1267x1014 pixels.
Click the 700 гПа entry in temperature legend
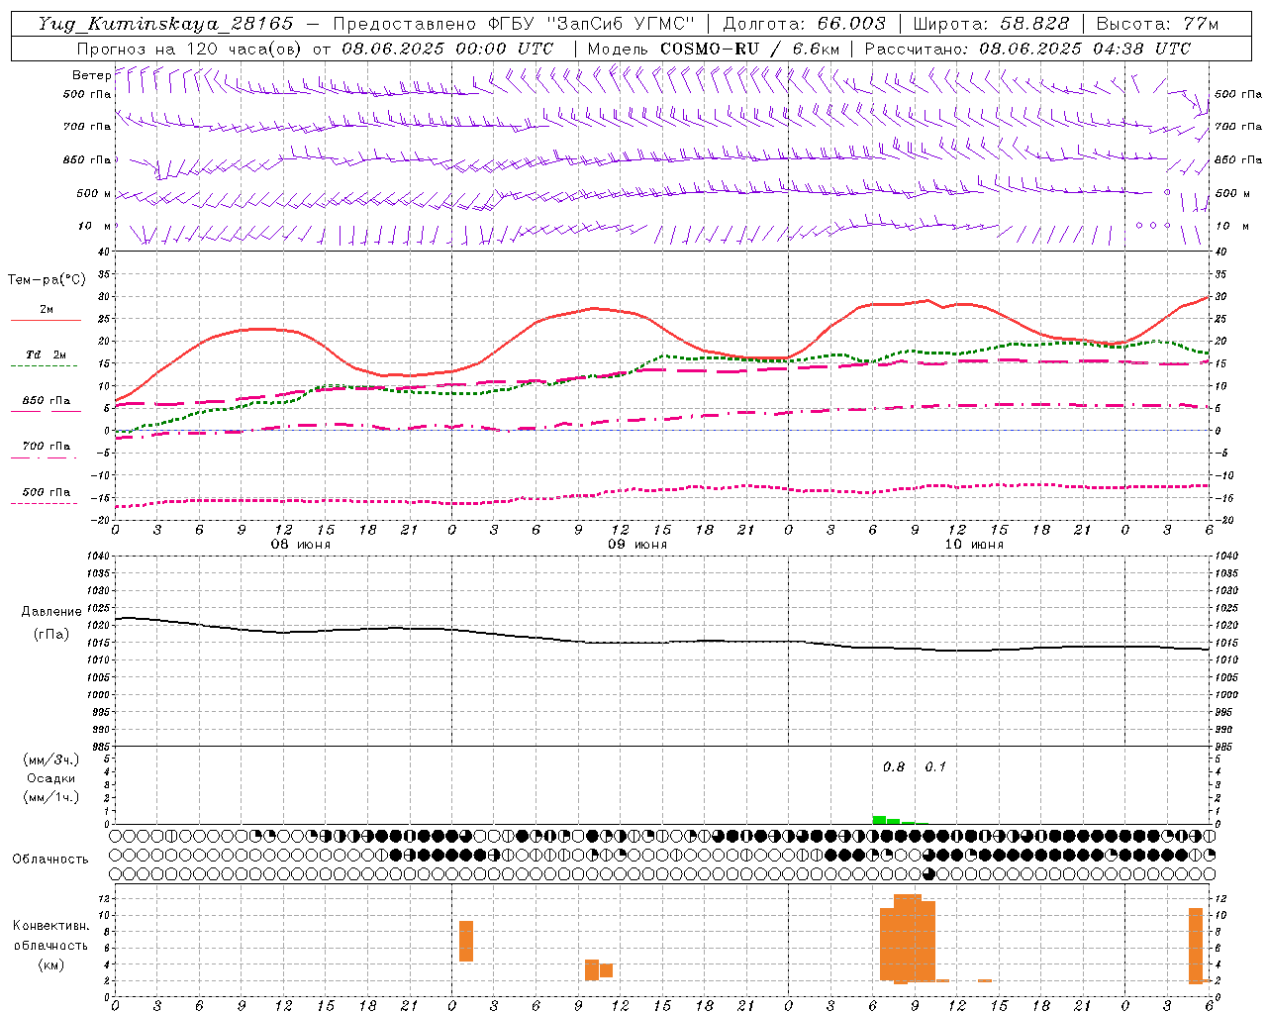pos(47,447)
